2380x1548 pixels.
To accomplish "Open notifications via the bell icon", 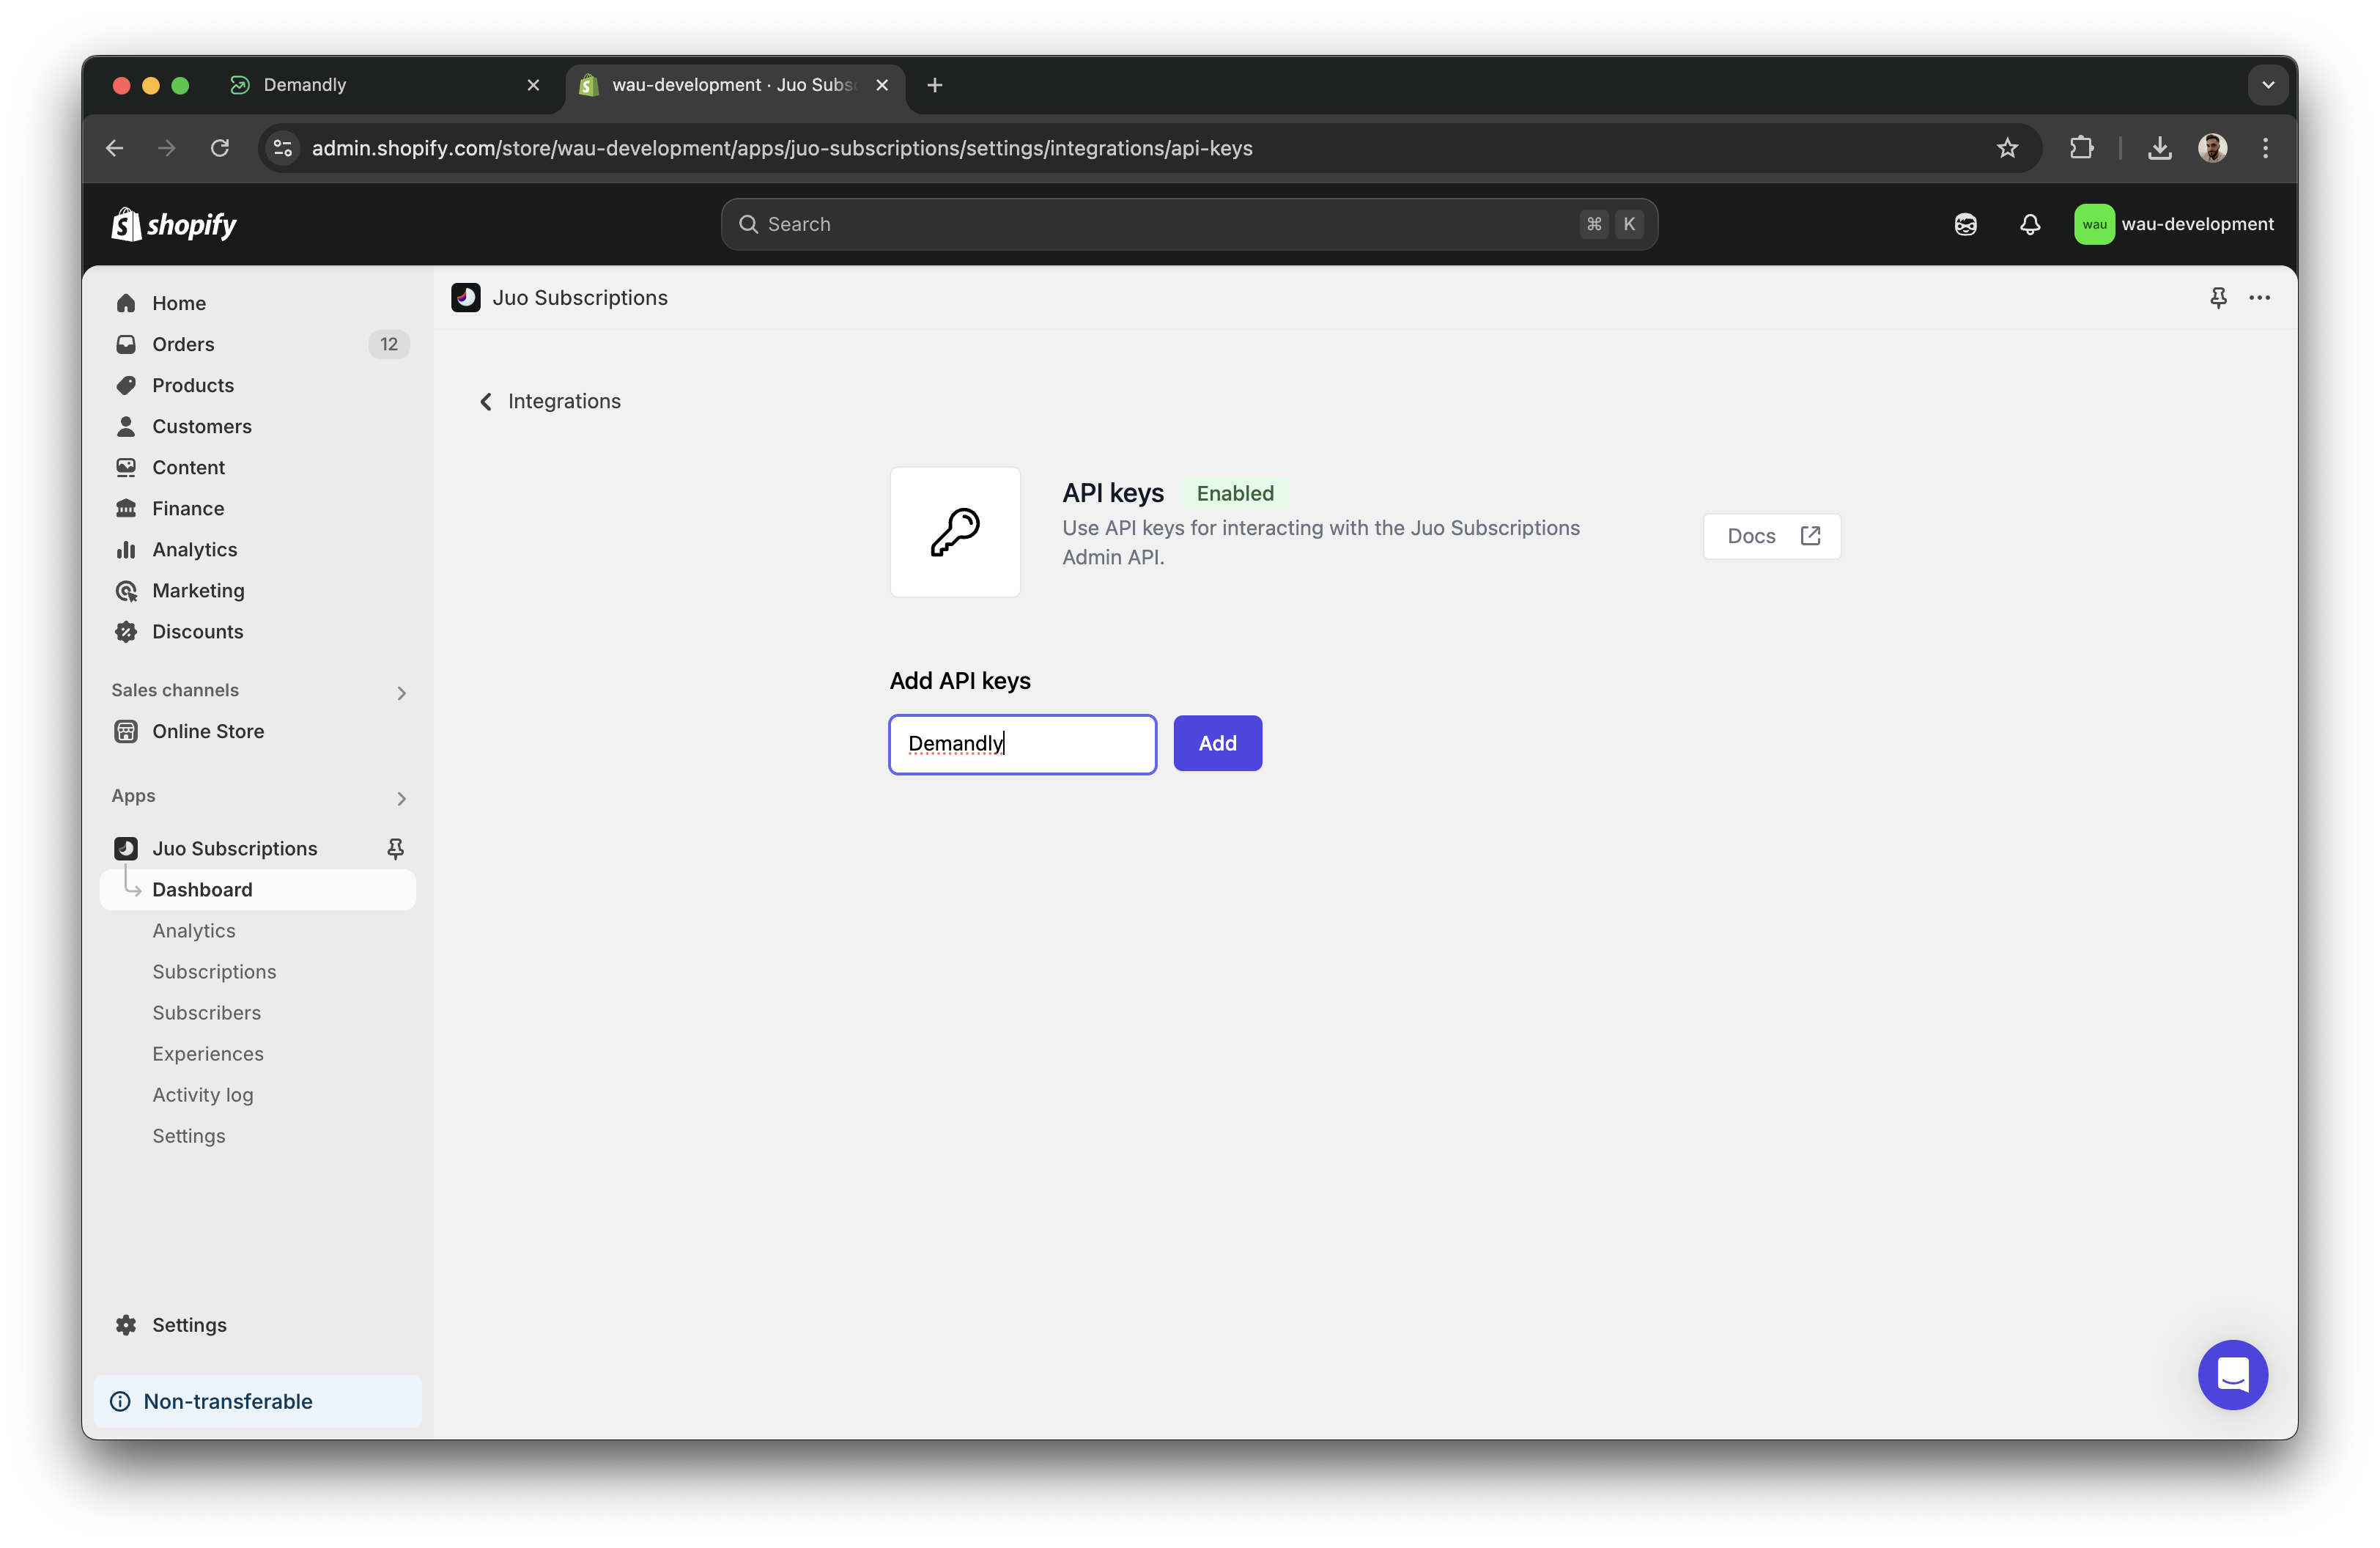I will pyautogui.click(x=2030, y=224).
